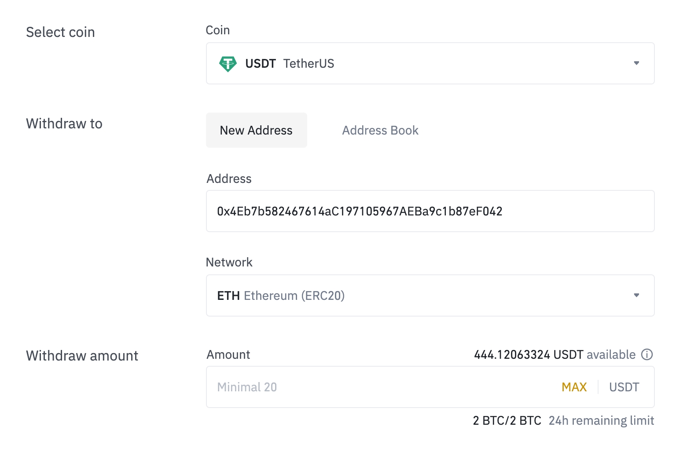Click the green Tether coin logo
698x452 pixels.
pos(228,64)
